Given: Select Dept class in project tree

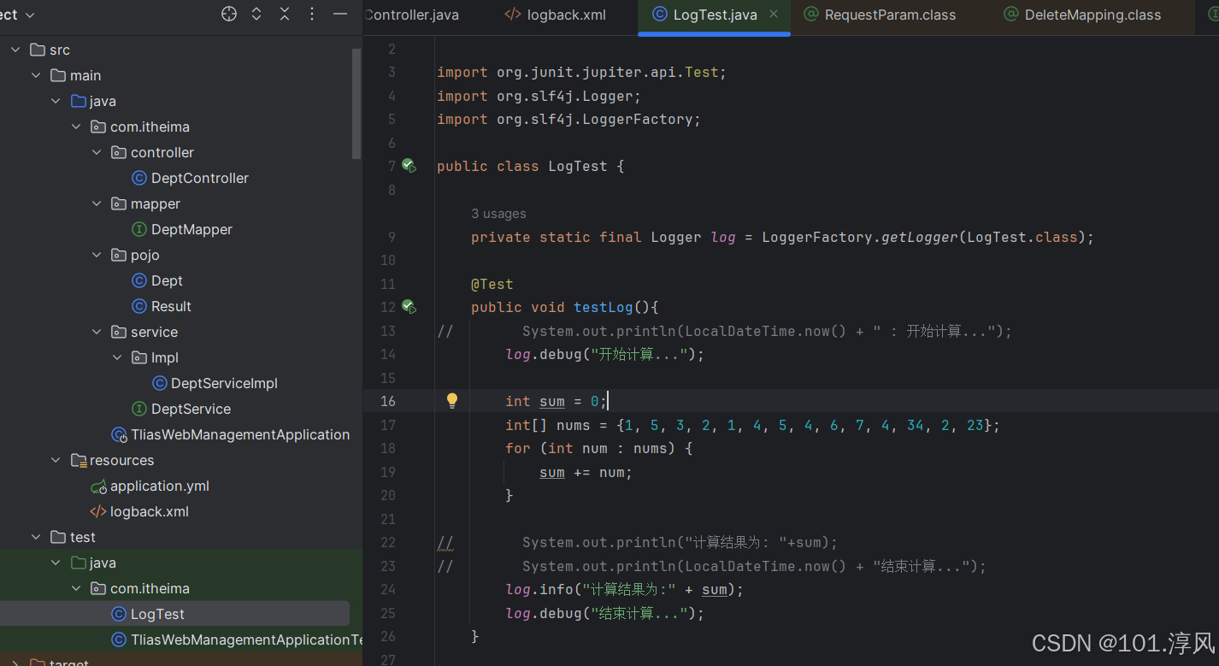Looking at the screenshot, I should coord(167,280).
